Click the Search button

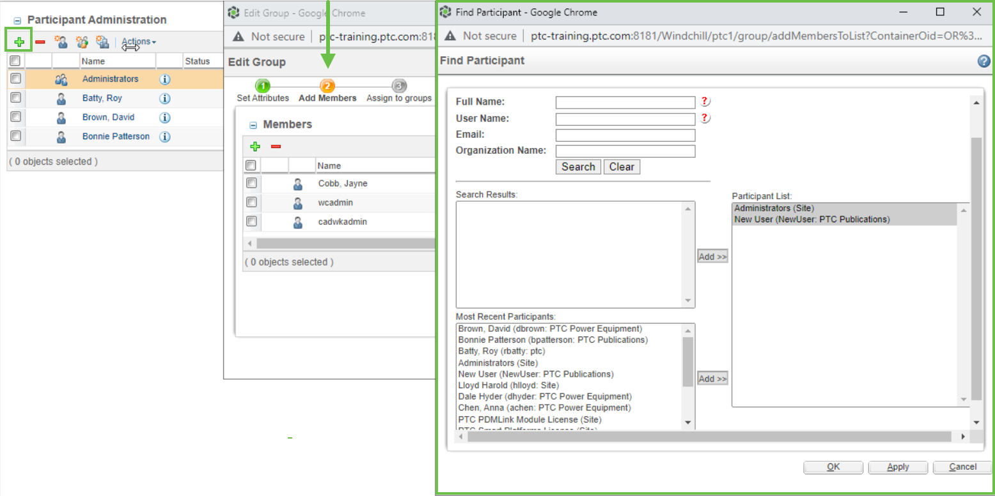578,167
